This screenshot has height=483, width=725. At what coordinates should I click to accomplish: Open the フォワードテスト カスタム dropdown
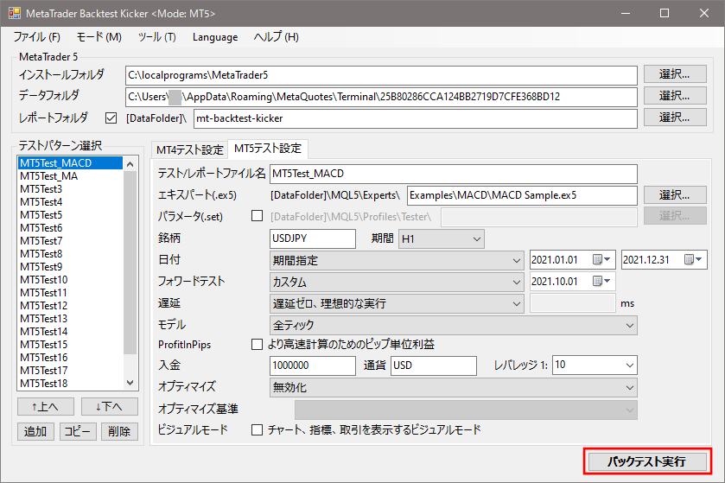(x=397, y=282)
